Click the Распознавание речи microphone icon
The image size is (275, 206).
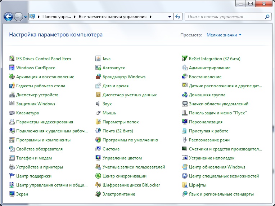[x=185, y=140]
